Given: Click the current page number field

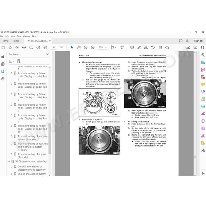Looking at the screenshot, I should coord(54,47).
